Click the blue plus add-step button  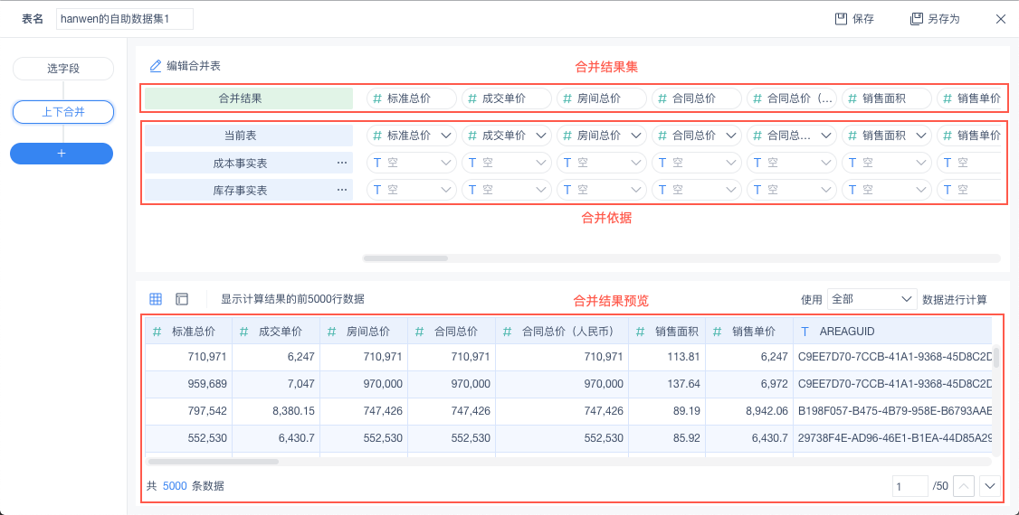(62, 154)
